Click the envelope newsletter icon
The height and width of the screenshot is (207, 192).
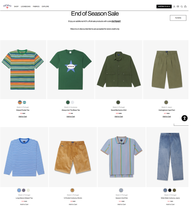tap(178, 7)
